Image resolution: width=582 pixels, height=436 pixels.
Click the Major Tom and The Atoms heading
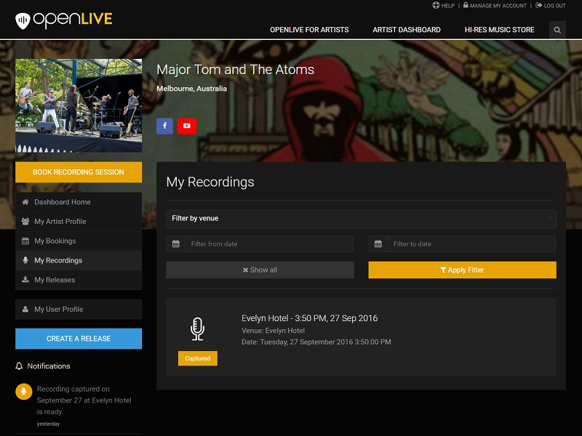coord(235,69)
